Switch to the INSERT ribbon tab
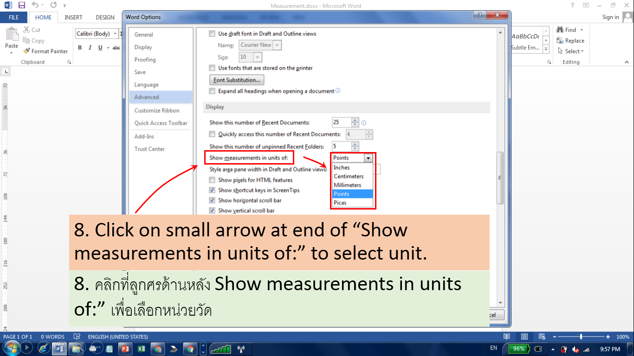 [73, 17]
